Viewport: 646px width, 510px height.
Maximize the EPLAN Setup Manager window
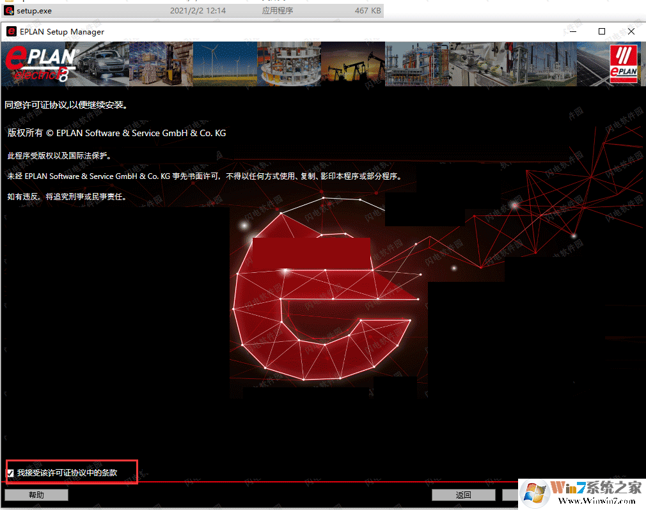tap(601, 32)
